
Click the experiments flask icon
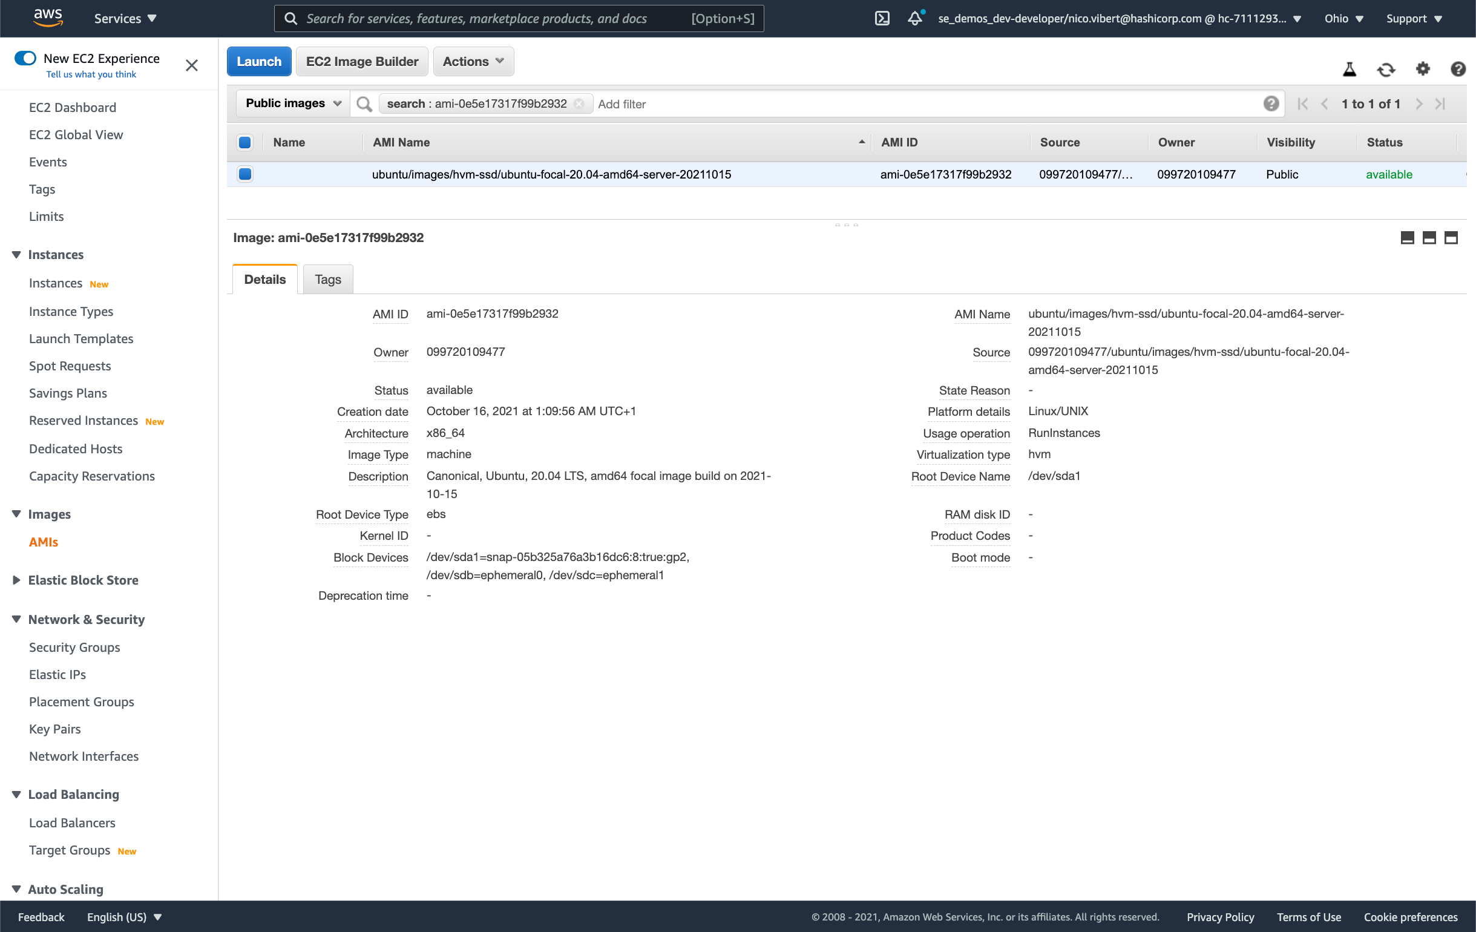coord(1349,69)
